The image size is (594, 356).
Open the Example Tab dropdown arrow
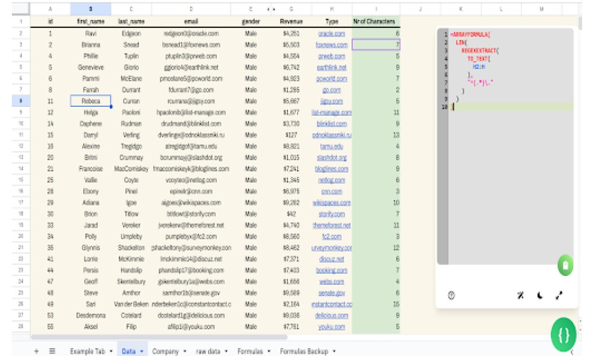tap(111, 351)
